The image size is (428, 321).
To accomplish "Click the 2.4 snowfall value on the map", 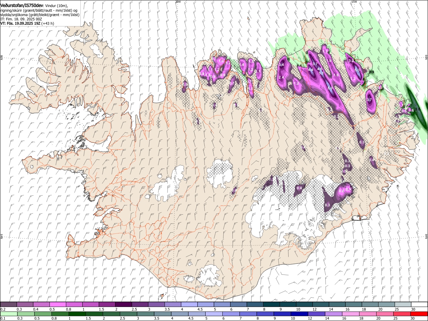I will (x=281, y=78).
